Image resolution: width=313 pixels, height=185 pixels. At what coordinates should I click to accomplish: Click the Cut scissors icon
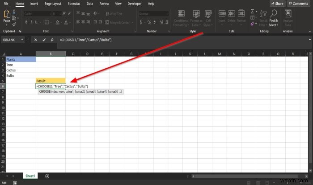(14, 12)
